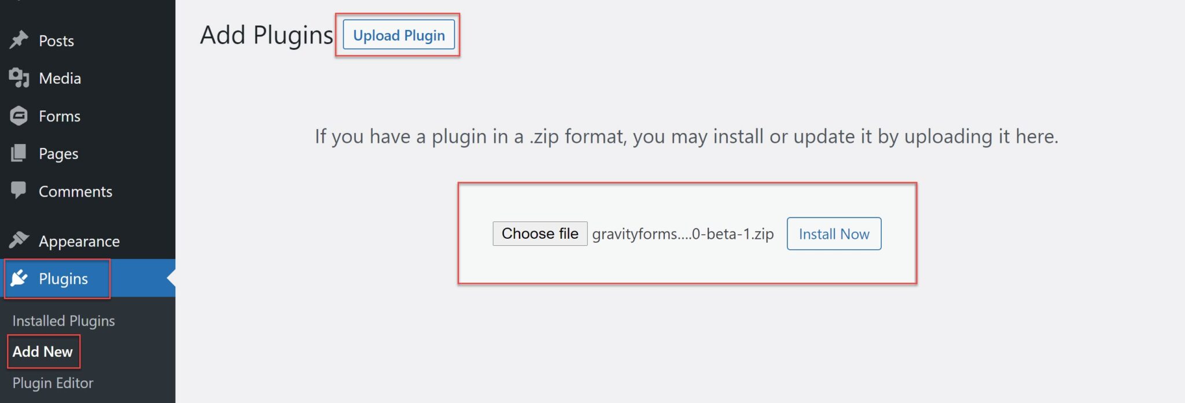Click Choose file to pick a zip

(x=539, y=234)
